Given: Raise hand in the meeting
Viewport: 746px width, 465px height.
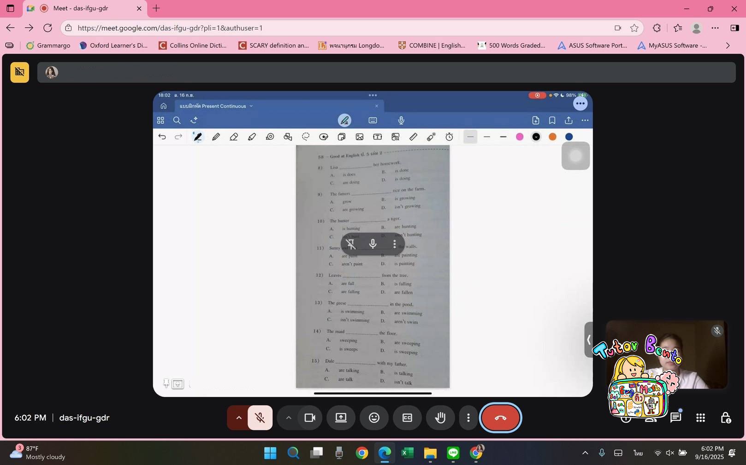Looking at the screenshot, I should (x=440, y=418).
